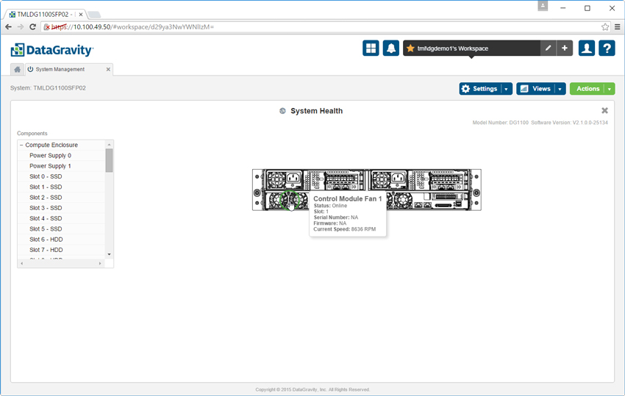Select Slot 4 - SSD

click(x=46, y=218)
